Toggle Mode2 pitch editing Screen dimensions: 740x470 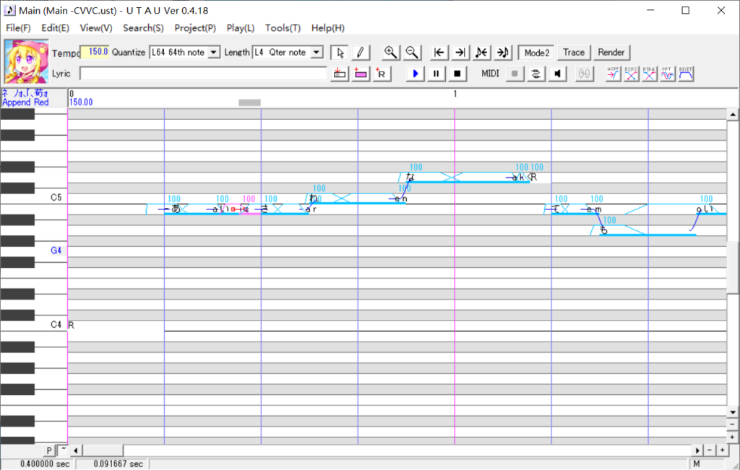pos(537,53)
